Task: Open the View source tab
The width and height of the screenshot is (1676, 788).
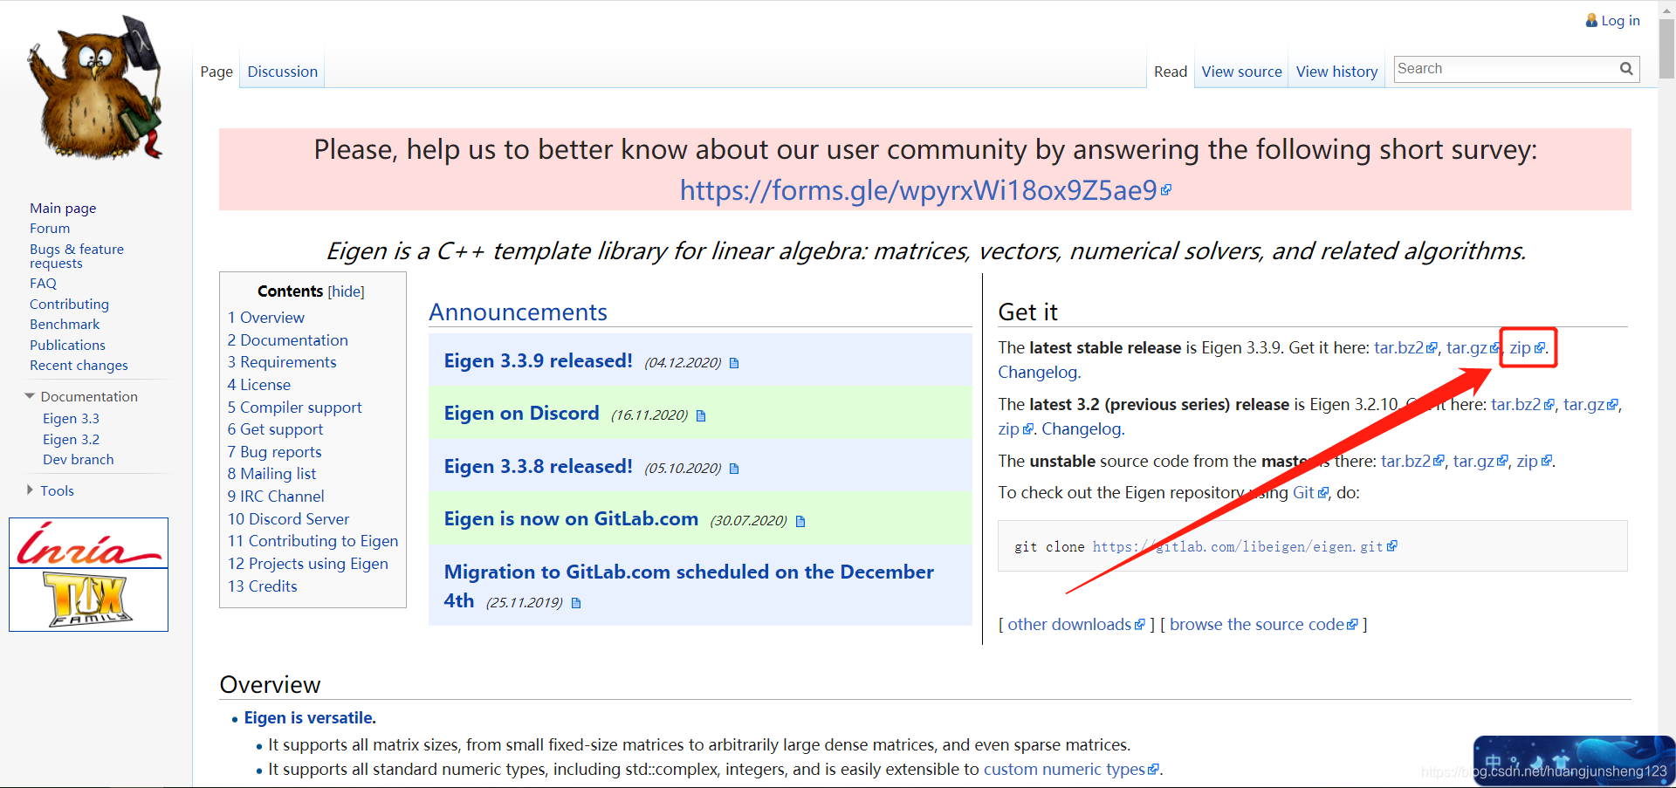Action: coord(1241,72)
